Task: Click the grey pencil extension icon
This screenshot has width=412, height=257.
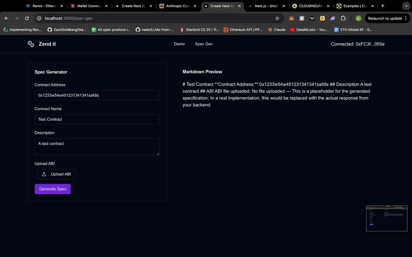Action: pos(302,18)
